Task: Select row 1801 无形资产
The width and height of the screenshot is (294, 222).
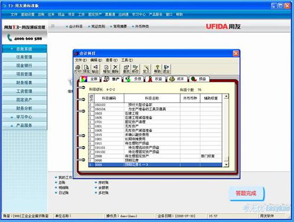Action: (155, 126)
